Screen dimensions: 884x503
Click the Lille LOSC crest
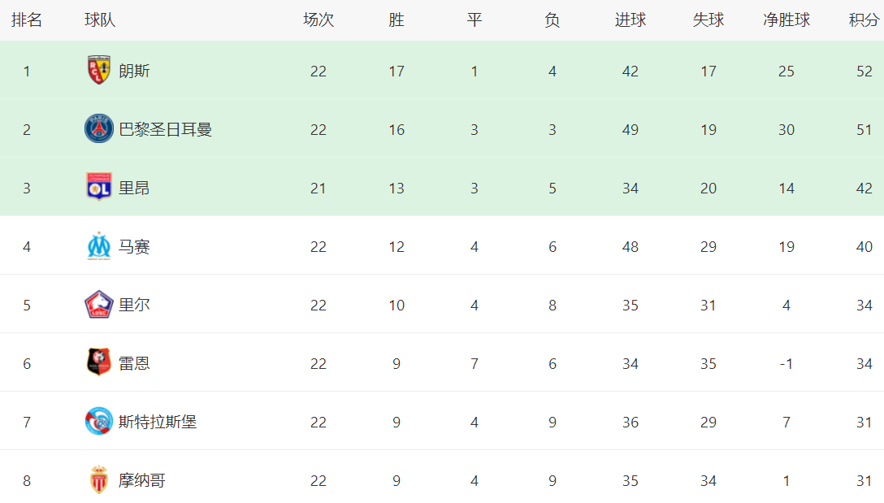(x=99, y=305)
